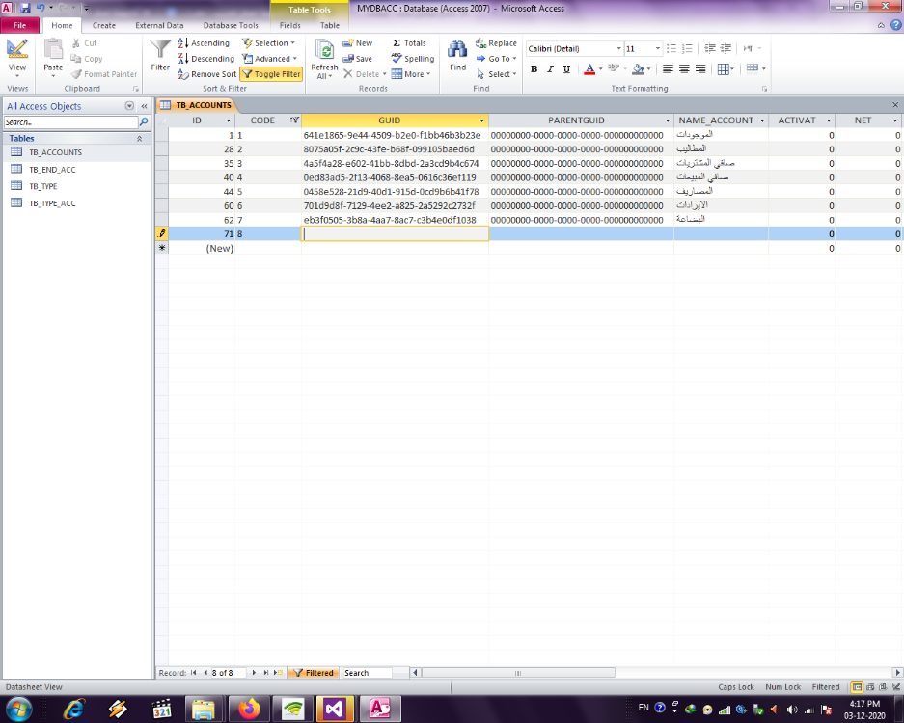Click the navigation pane Search box
Image resolution: width=904 pixels, height=723 pixels.
point(71,122)
